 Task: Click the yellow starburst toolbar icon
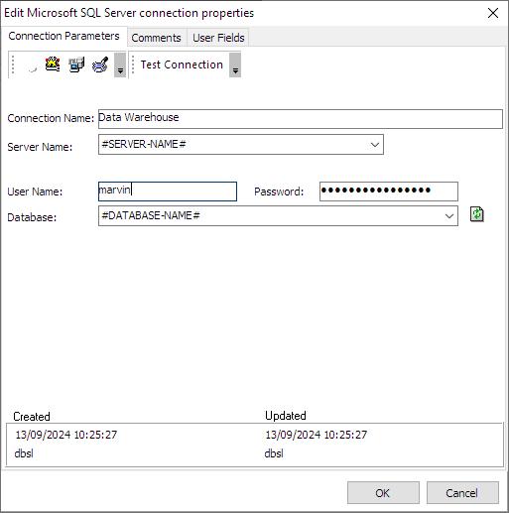tap(53, 64)
